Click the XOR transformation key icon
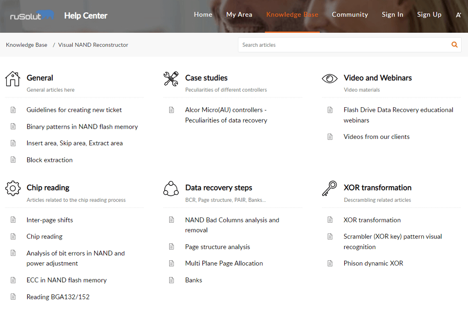Screen dimensions: 468x312 tap(330, 188)
